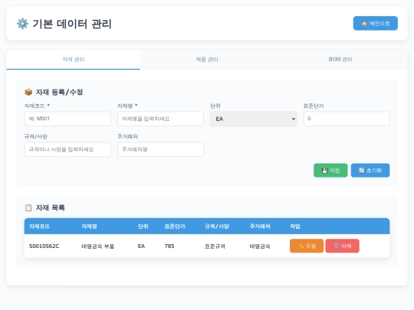This screenshot has width=414, height=310.
Task: Focus the 자재코드 input field
Action: [67, 119]
